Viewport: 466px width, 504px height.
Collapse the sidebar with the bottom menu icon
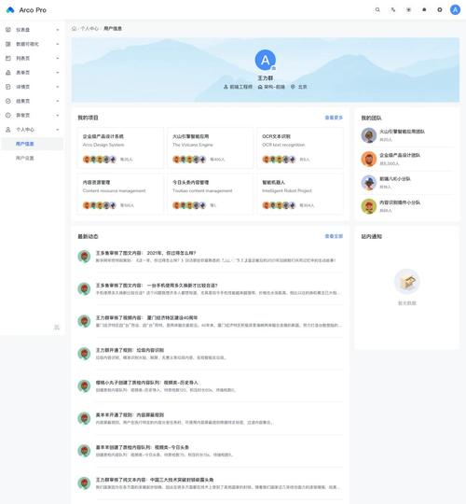tap(57, 328)
